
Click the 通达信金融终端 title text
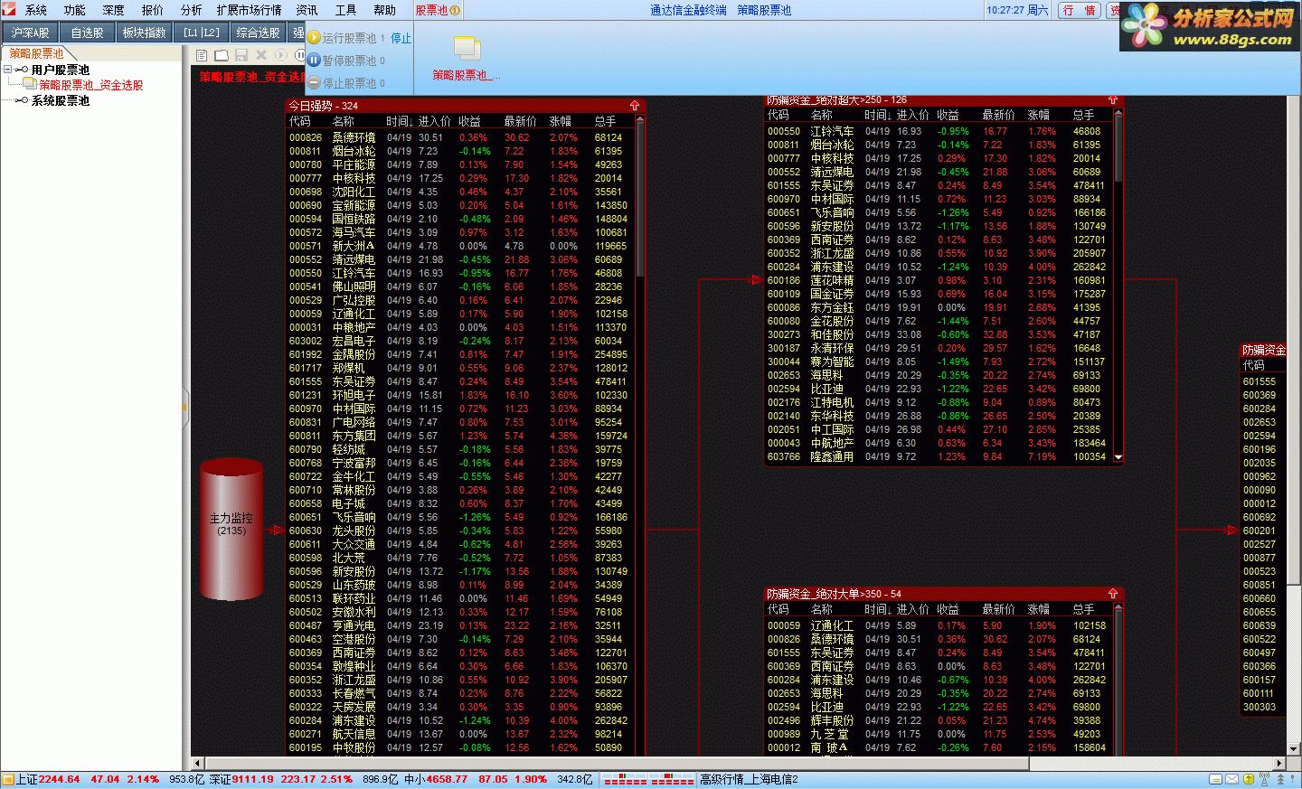[x=688, y=10]
